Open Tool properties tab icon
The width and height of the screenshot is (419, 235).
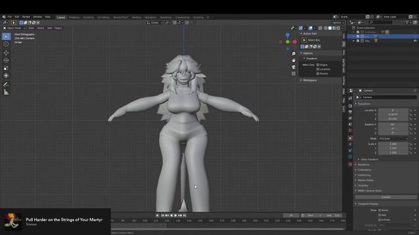coord(350,99)
